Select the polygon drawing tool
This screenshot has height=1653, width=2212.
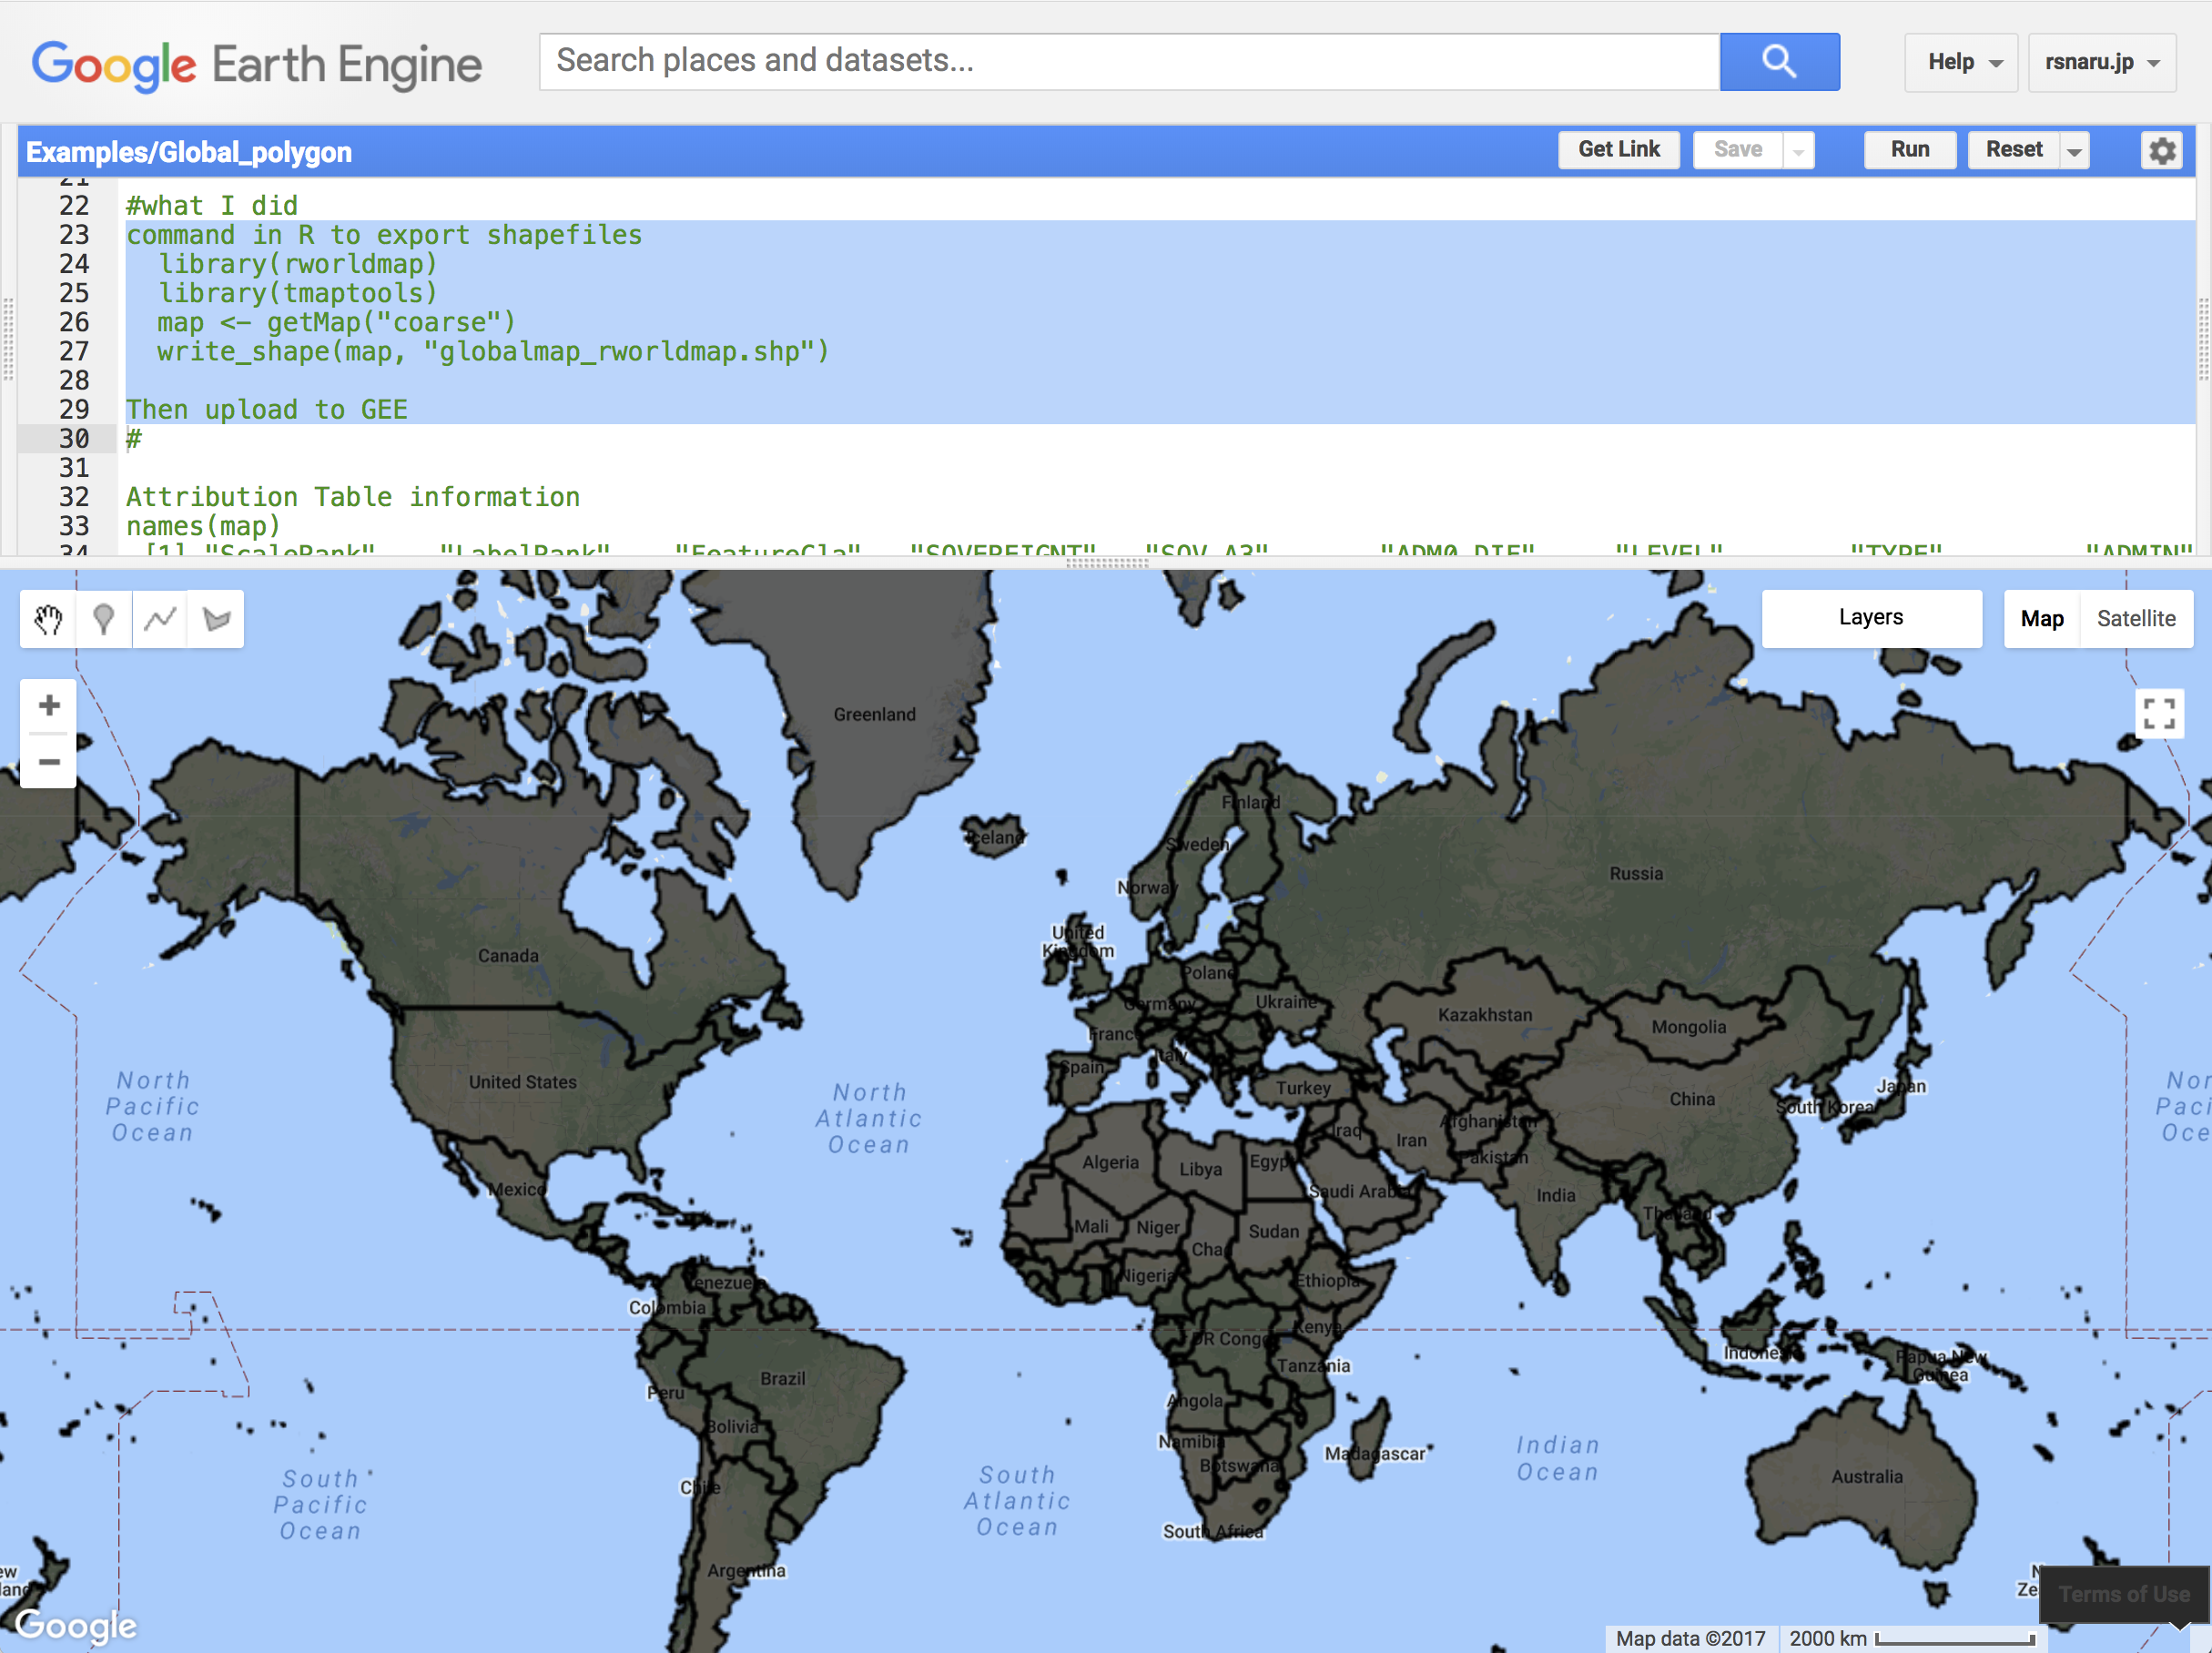pos(215,619)
